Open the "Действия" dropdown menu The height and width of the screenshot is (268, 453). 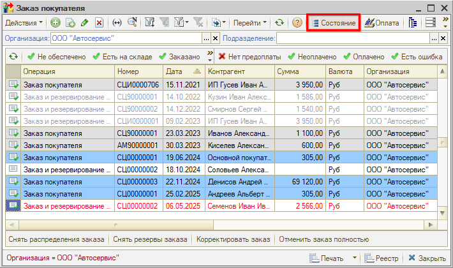24,23
